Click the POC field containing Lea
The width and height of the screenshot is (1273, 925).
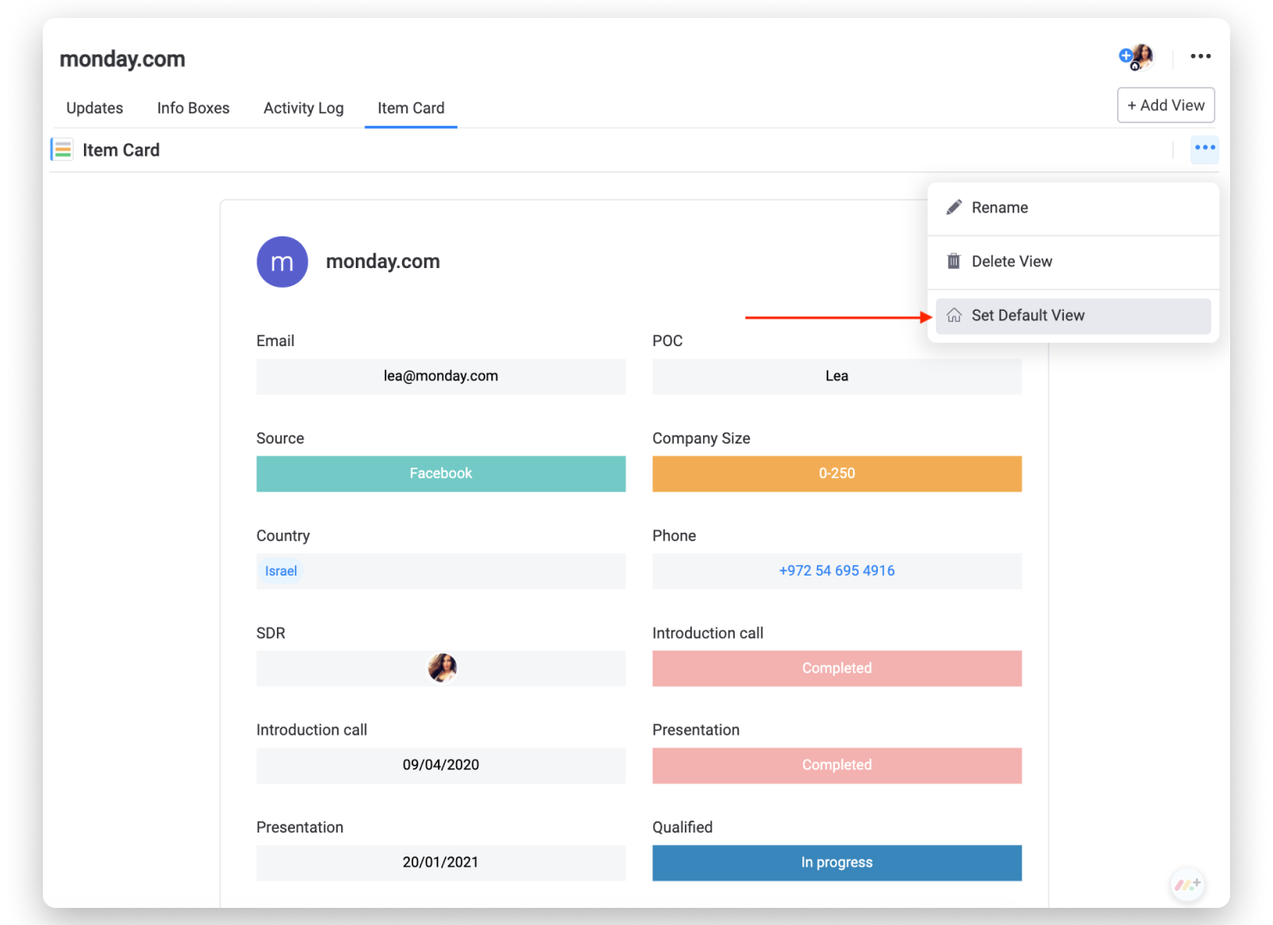click(x=837, y=377)
